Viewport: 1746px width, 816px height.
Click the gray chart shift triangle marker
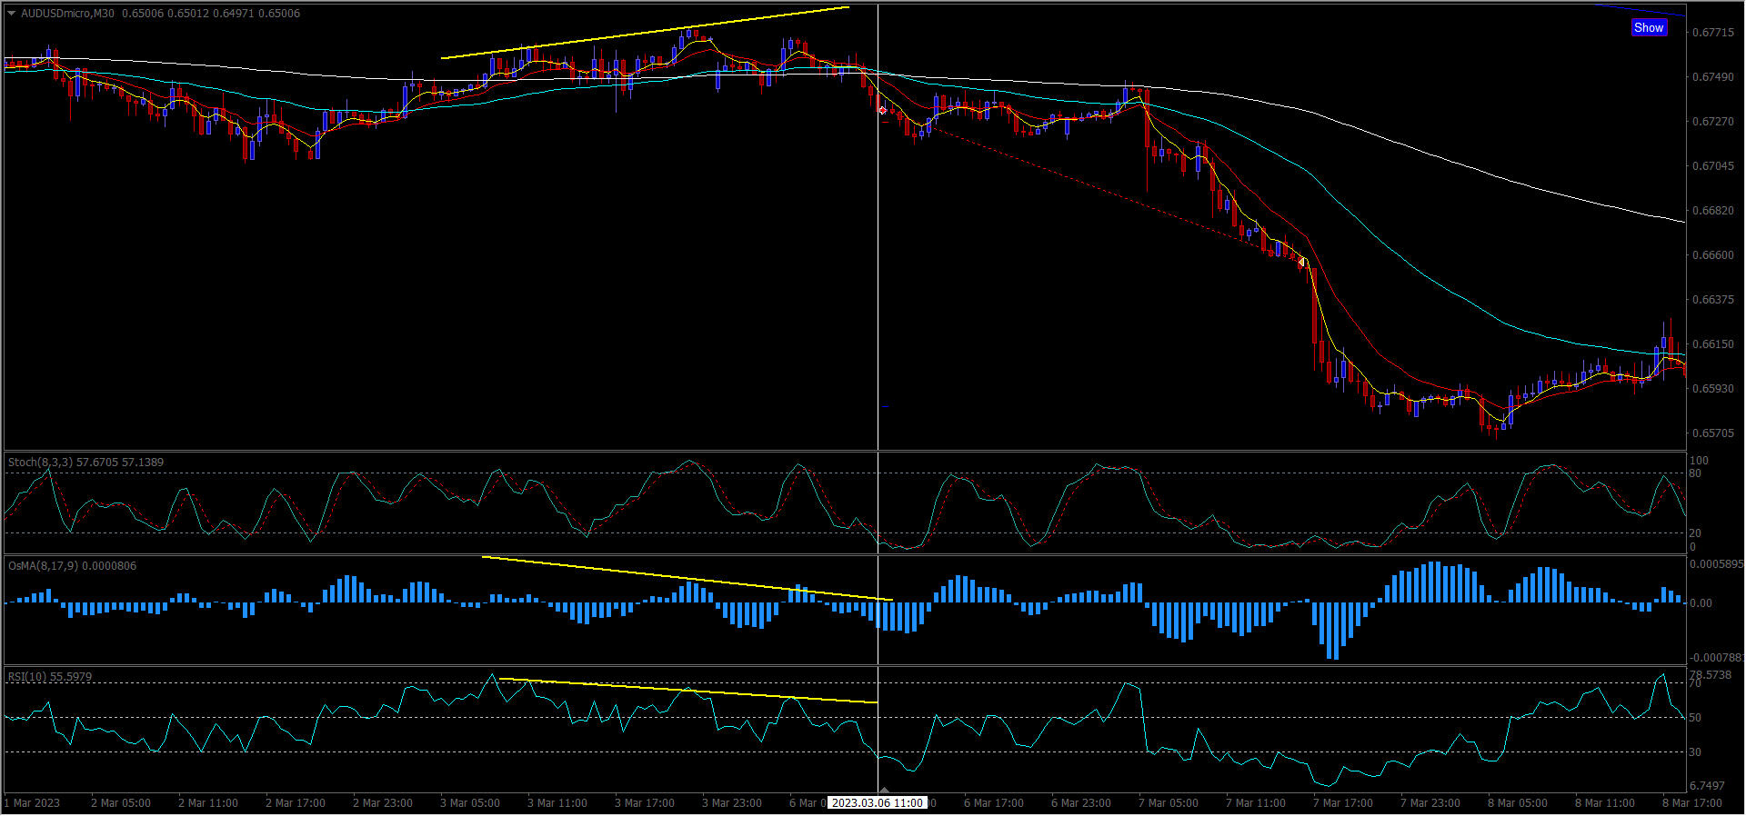(x=884, y=790)
